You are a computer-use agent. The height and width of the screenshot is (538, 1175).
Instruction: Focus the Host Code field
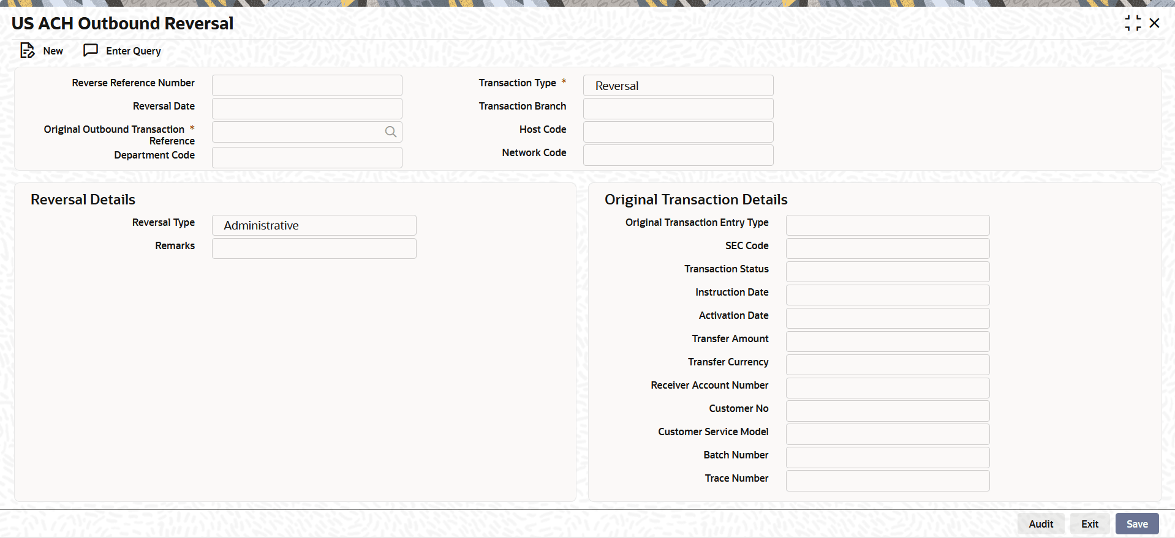(x=678, y=132)
